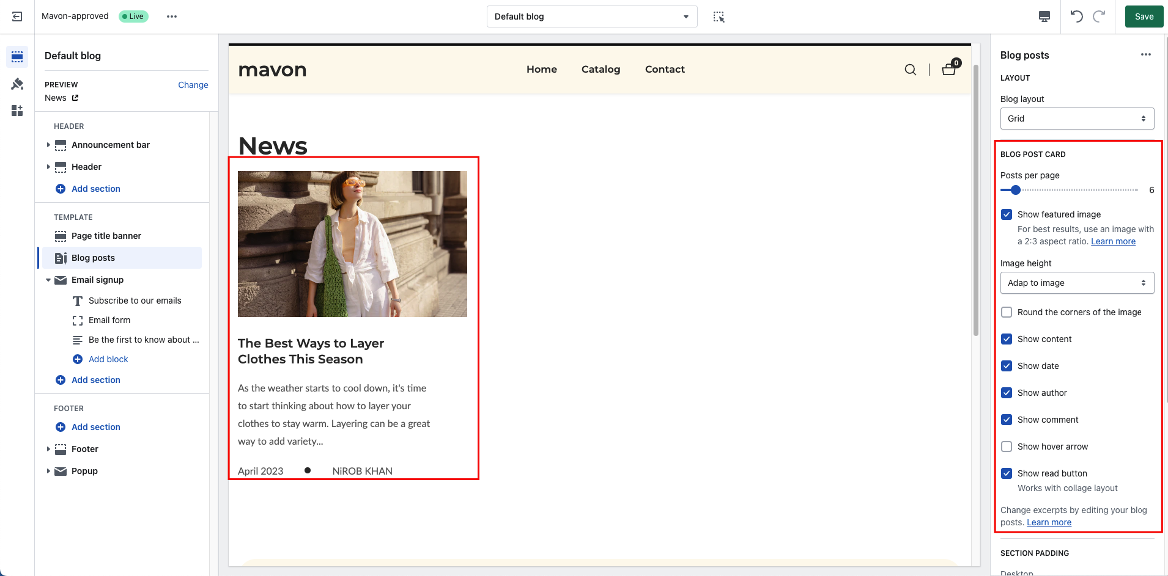The height and width of the screenshot is (576, 1168).
Task: Open Theme settings via the paintbrush icon
Action: pos(17,83)
